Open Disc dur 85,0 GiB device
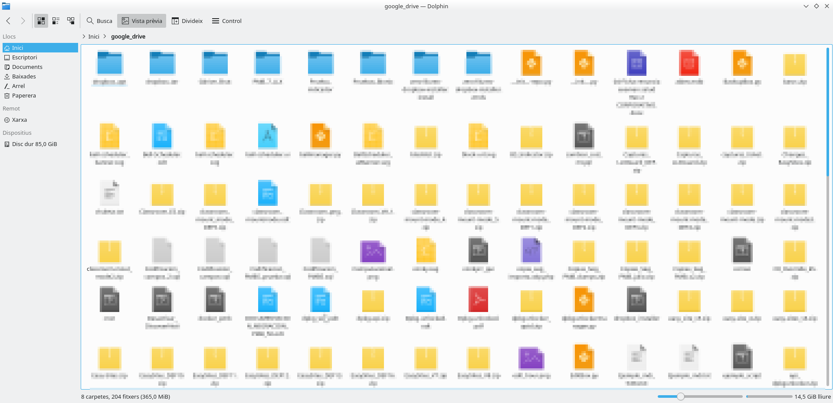The height and width of the screenshot is (403, 833). 34,144
